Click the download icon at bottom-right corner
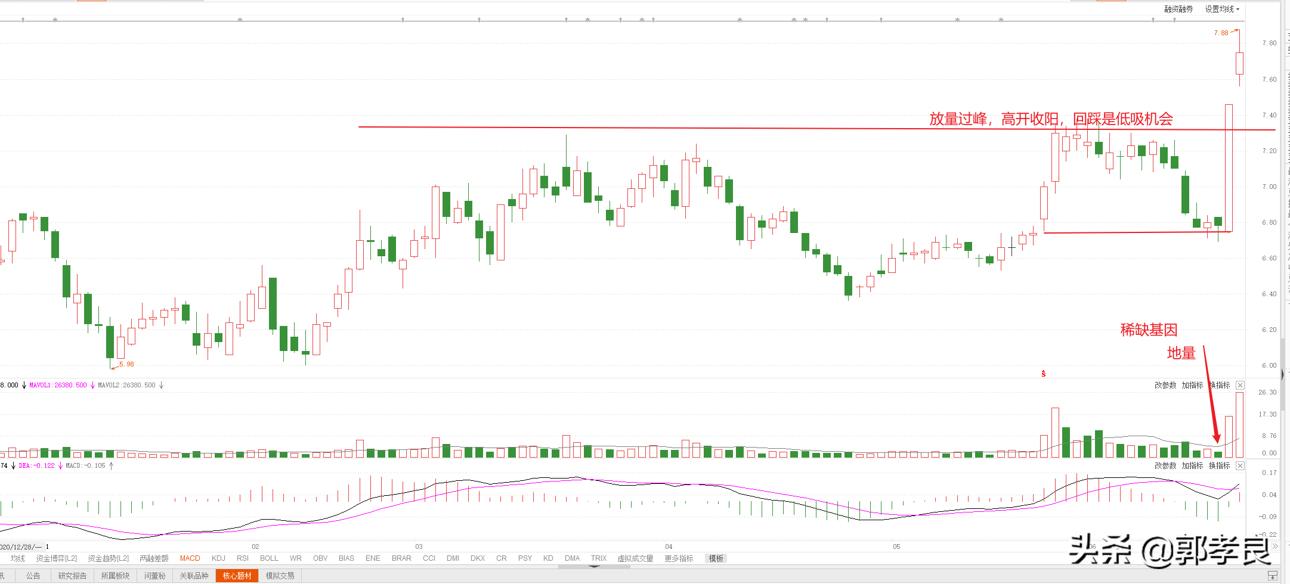The image size is (1290, 584). coord(1272,576)
